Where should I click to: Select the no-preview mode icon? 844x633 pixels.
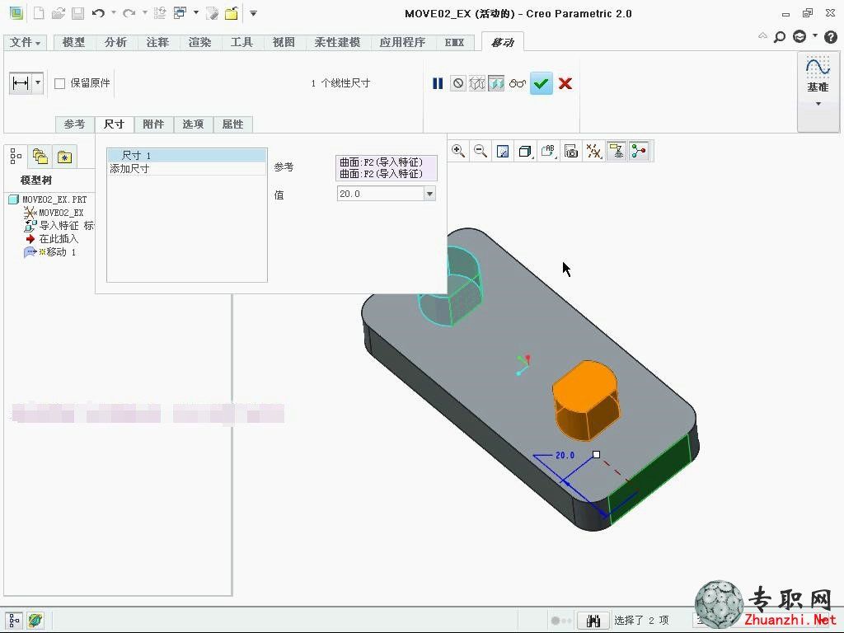(x=457, y=83)
